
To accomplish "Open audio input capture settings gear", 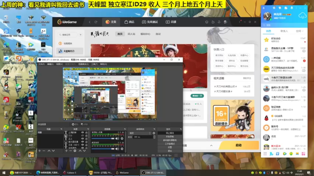I will [x=122, y=138].
